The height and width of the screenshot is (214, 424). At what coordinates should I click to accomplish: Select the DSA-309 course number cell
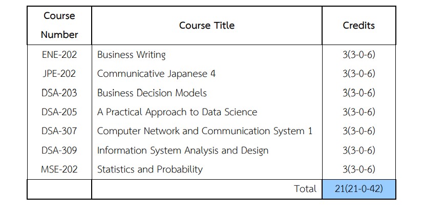[59, 150]
